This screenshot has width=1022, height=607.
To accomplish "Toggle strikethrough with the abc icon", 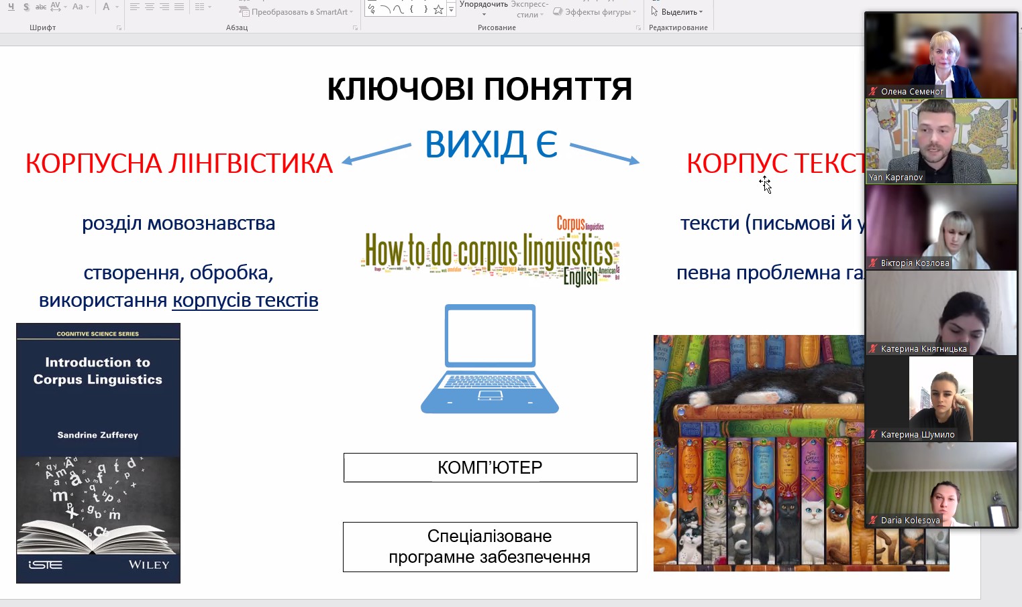I will pos(41,7).
